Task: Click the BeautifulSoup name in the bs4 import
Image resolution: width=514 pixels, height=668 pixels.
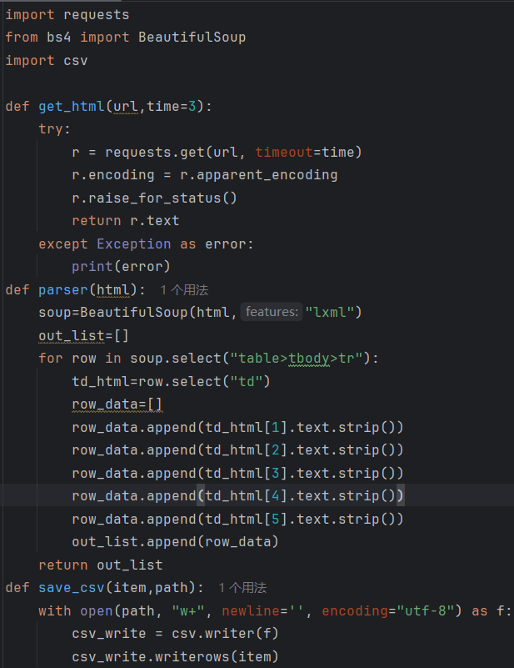Action: 192,37
